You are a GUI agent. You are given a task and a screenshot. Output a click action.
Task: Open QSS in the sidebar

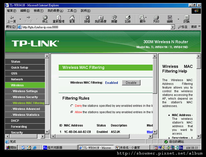[25, 73]
